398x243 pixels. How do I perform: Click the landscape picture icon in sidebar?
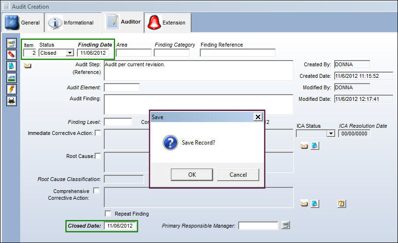12,78
